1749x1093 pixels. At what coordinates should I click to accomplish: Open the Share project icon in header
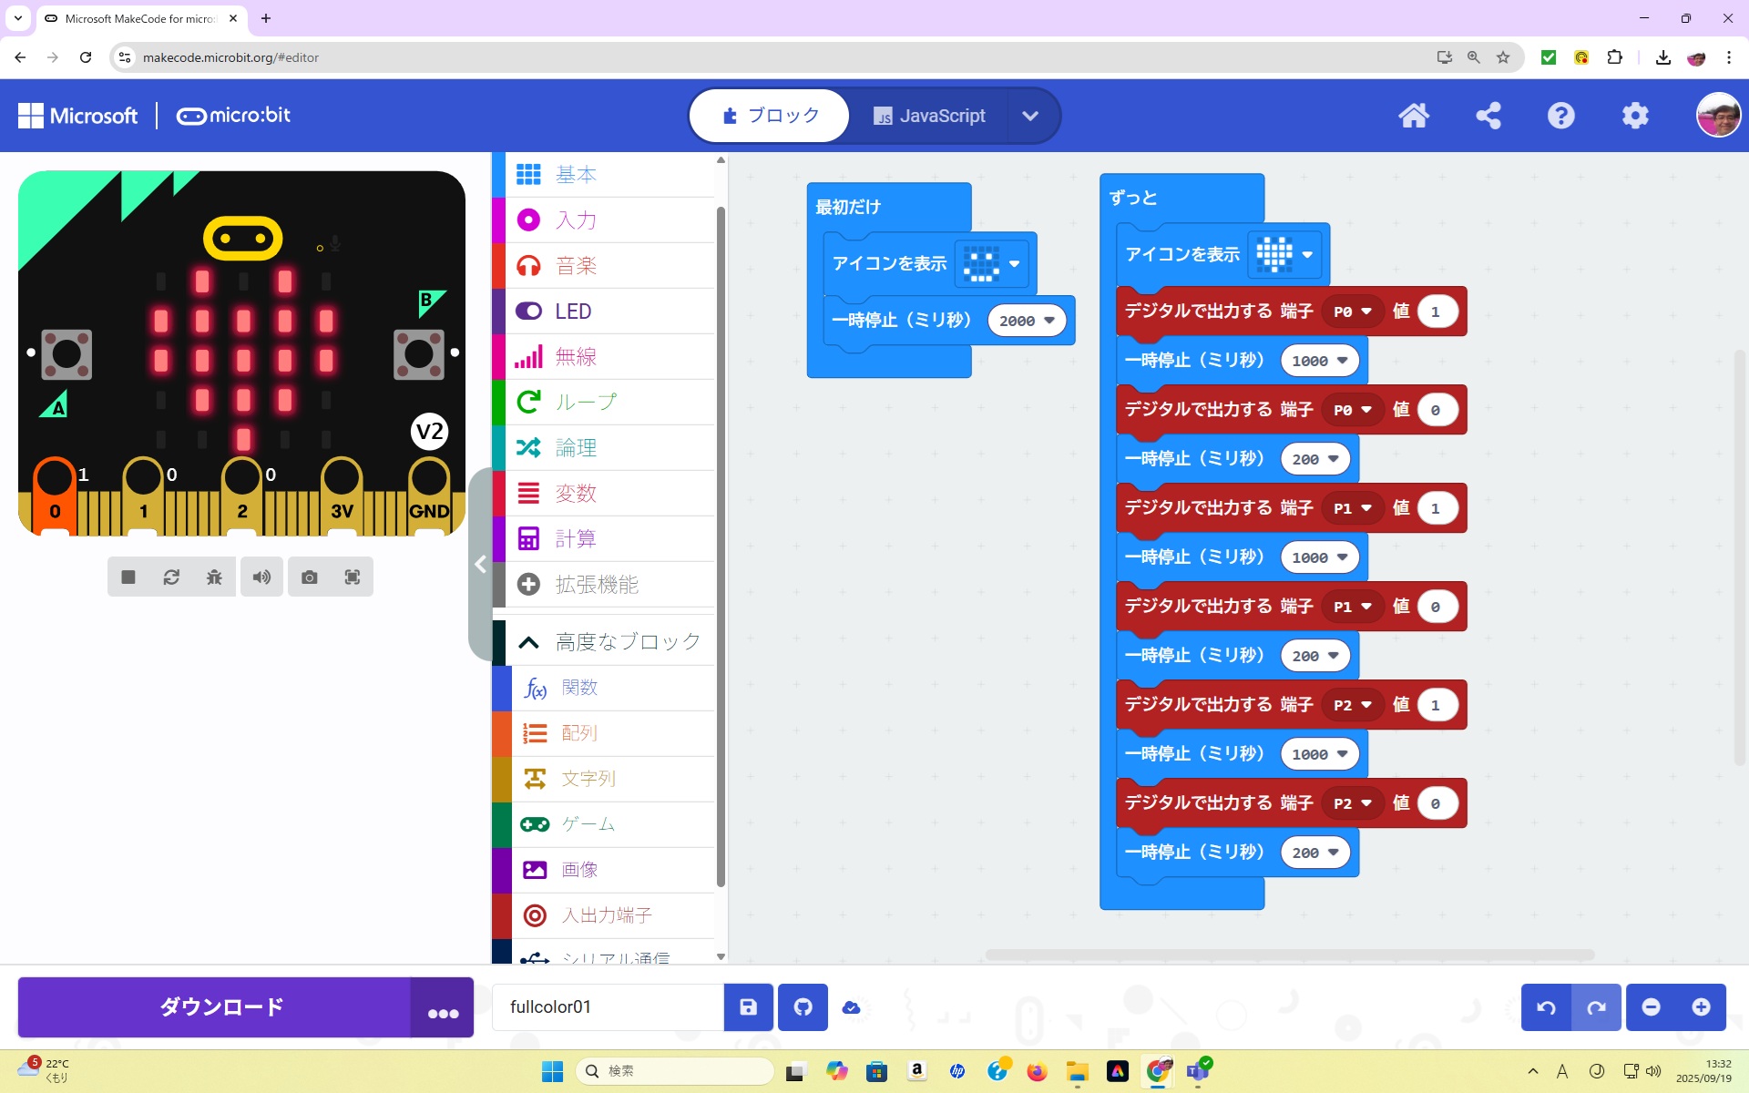point(1488,116)
